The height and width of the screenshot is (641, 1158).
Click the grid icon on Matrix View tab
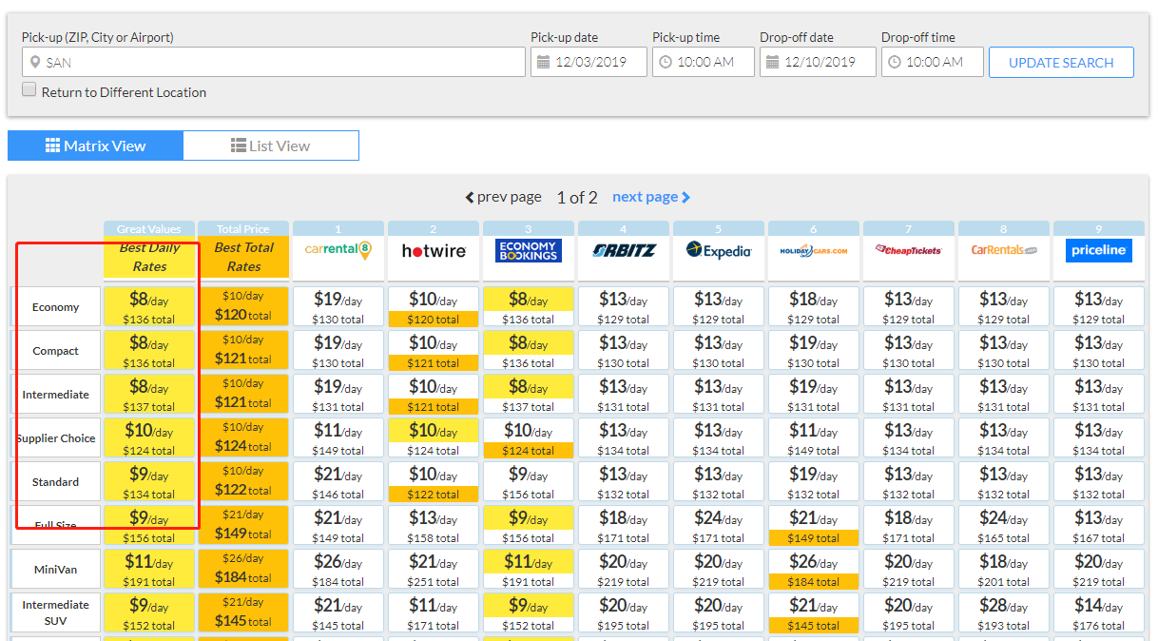(x=53, y=146)
